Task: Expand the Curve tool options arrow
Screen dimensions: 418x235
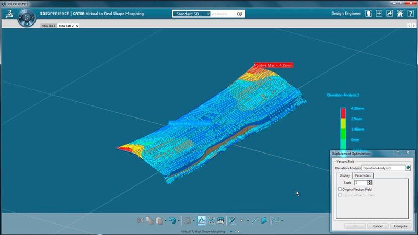Action: coord(282,220)
